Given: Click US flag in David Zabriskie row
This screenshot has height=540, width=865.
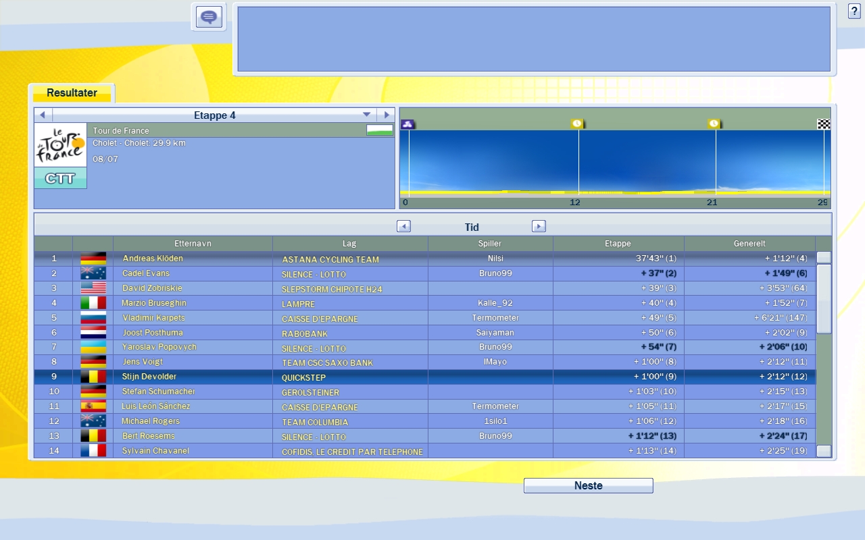Looking at the screenshot, I should (93, 288).
